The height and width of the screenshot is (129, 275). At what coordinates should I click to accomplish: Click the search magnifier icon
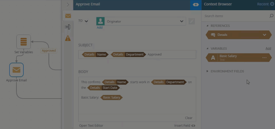[x=271, y=16]
